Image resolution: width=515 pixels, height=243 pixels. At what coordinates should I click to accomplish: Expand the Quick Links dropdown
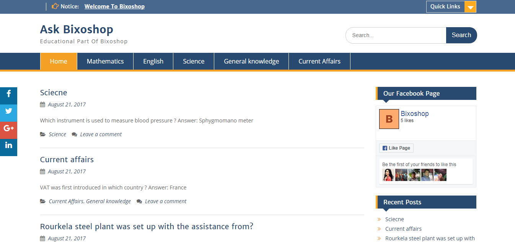point(470,7)
